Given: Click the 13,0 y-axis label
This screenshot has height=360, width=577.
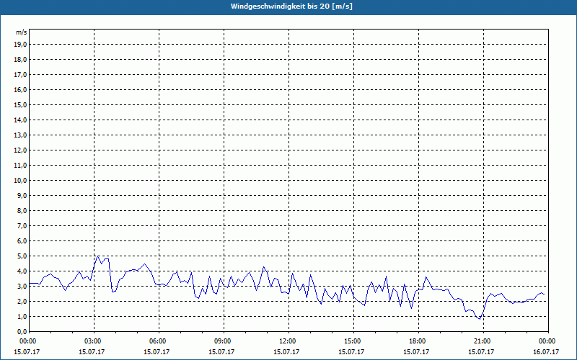Looking at the screenshot, I should (x=20, y=135).
